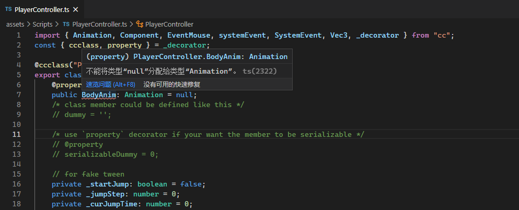This screenshot has width=519, height=210.
Task: Click line number 11 in the gutter
Action: pyautogui.click(x=17, y=134)
